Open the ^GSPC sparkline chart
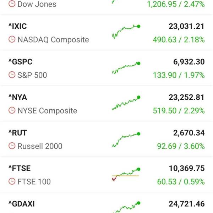 point(126,67)
